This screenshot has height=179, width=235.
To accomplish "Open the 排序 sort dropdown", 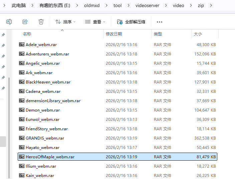I will click(x=65, y=22).
